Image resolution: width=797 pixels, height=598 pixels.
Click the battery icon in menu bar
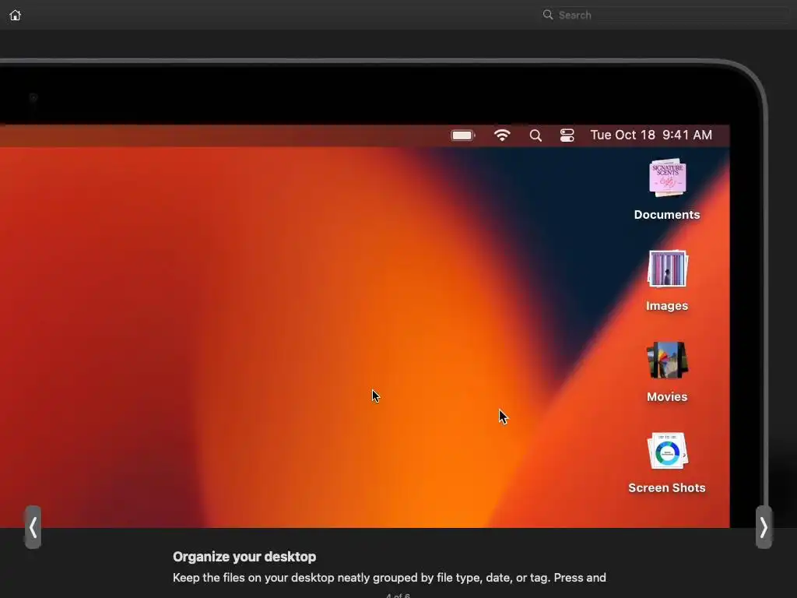click(x=463, y=135)
